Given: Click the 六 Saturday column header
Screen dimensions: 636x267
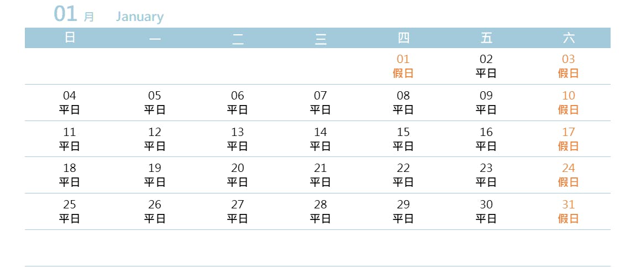Looking at the screenshot, I should pyautogui.click(x=569, y=38).
